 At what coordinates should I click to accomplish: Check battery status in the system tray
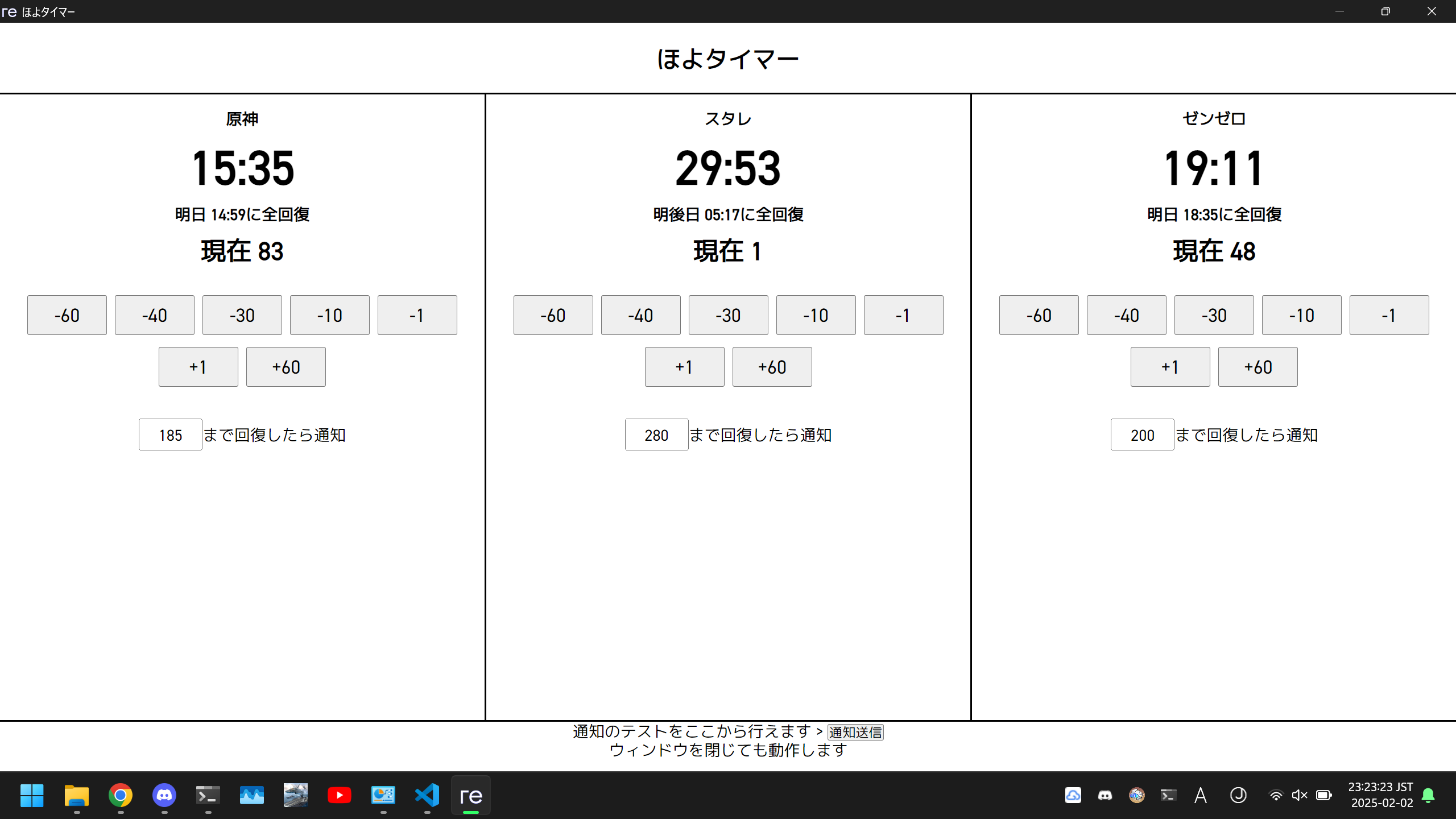point(1322,795)
